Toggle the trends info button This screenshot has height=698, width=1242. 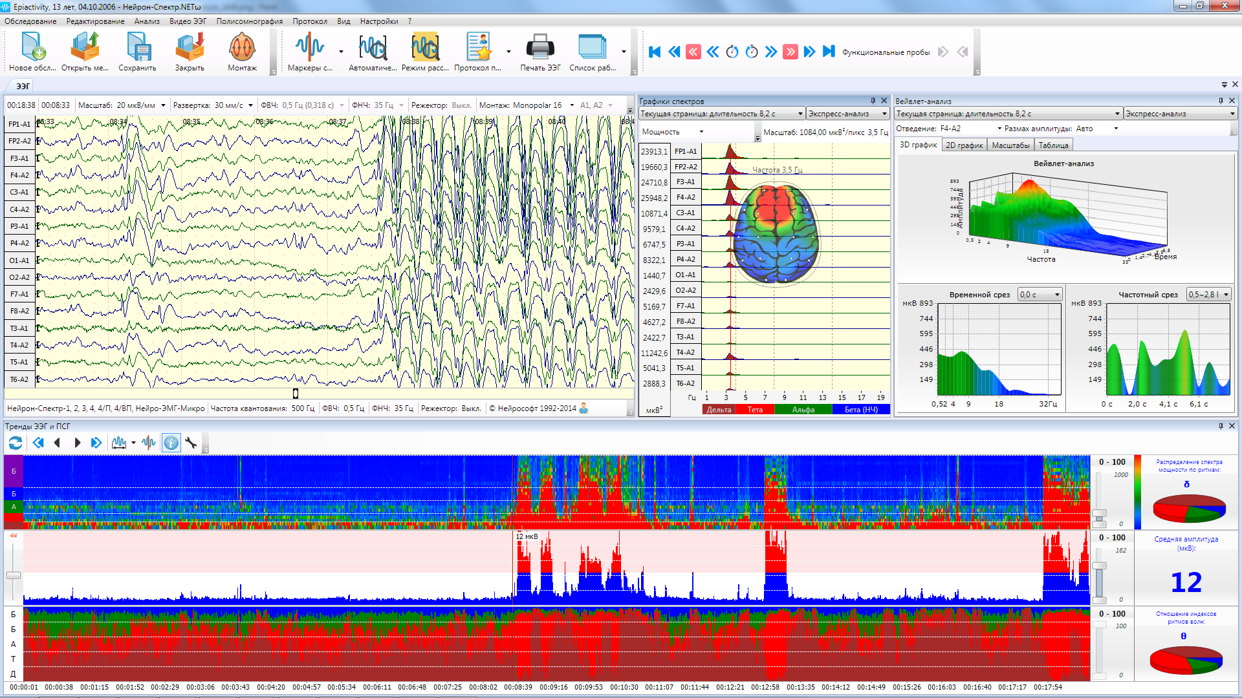click(x=171, y=443)
